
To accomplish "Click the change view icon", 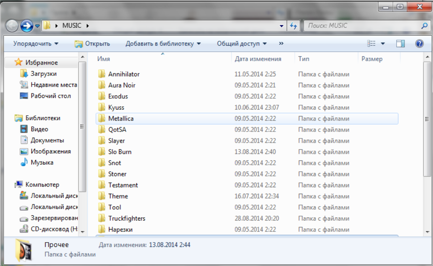I will 371,44.
